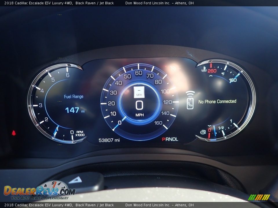Click the phone connection icon

pos(190,100)
